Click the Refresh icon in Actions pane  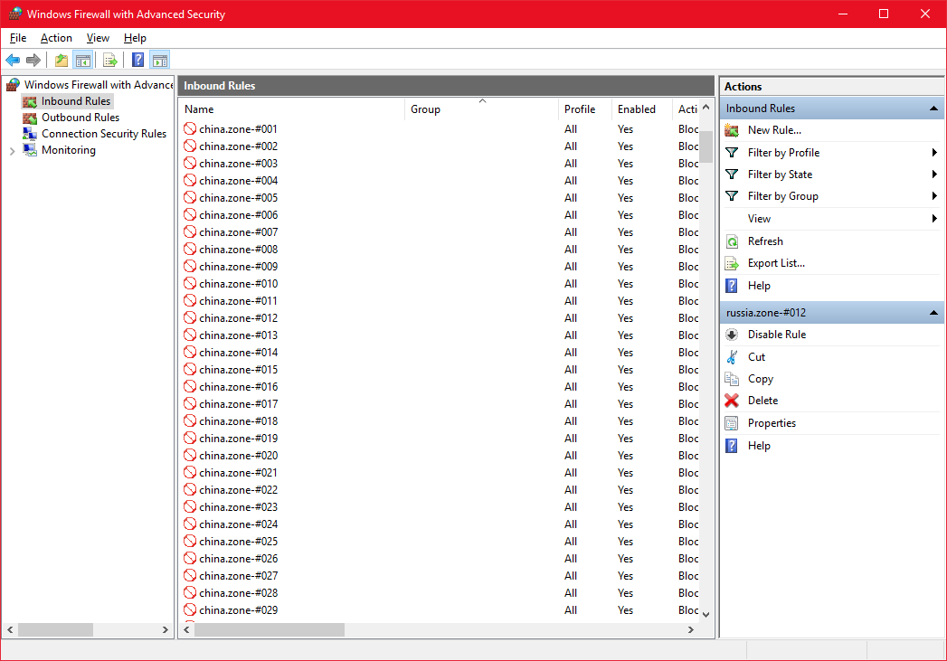tap(732, 241)
